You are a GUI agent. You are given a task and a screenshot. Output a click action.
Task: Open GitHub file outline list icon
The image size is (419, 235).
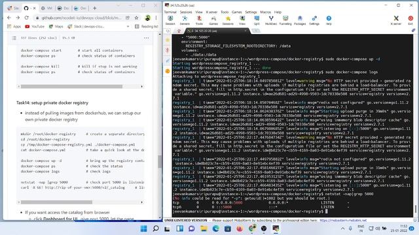coord(14,38)
